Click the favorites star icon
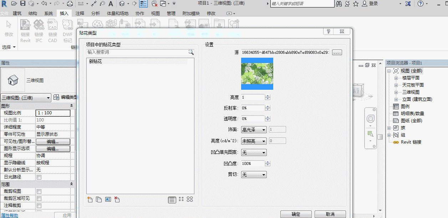The height and width of the screenshot is (218, 448). point(356,4)
